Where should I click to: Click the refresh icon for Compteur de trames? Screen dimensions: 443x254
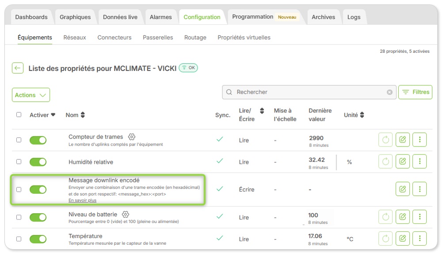(386, 139)
